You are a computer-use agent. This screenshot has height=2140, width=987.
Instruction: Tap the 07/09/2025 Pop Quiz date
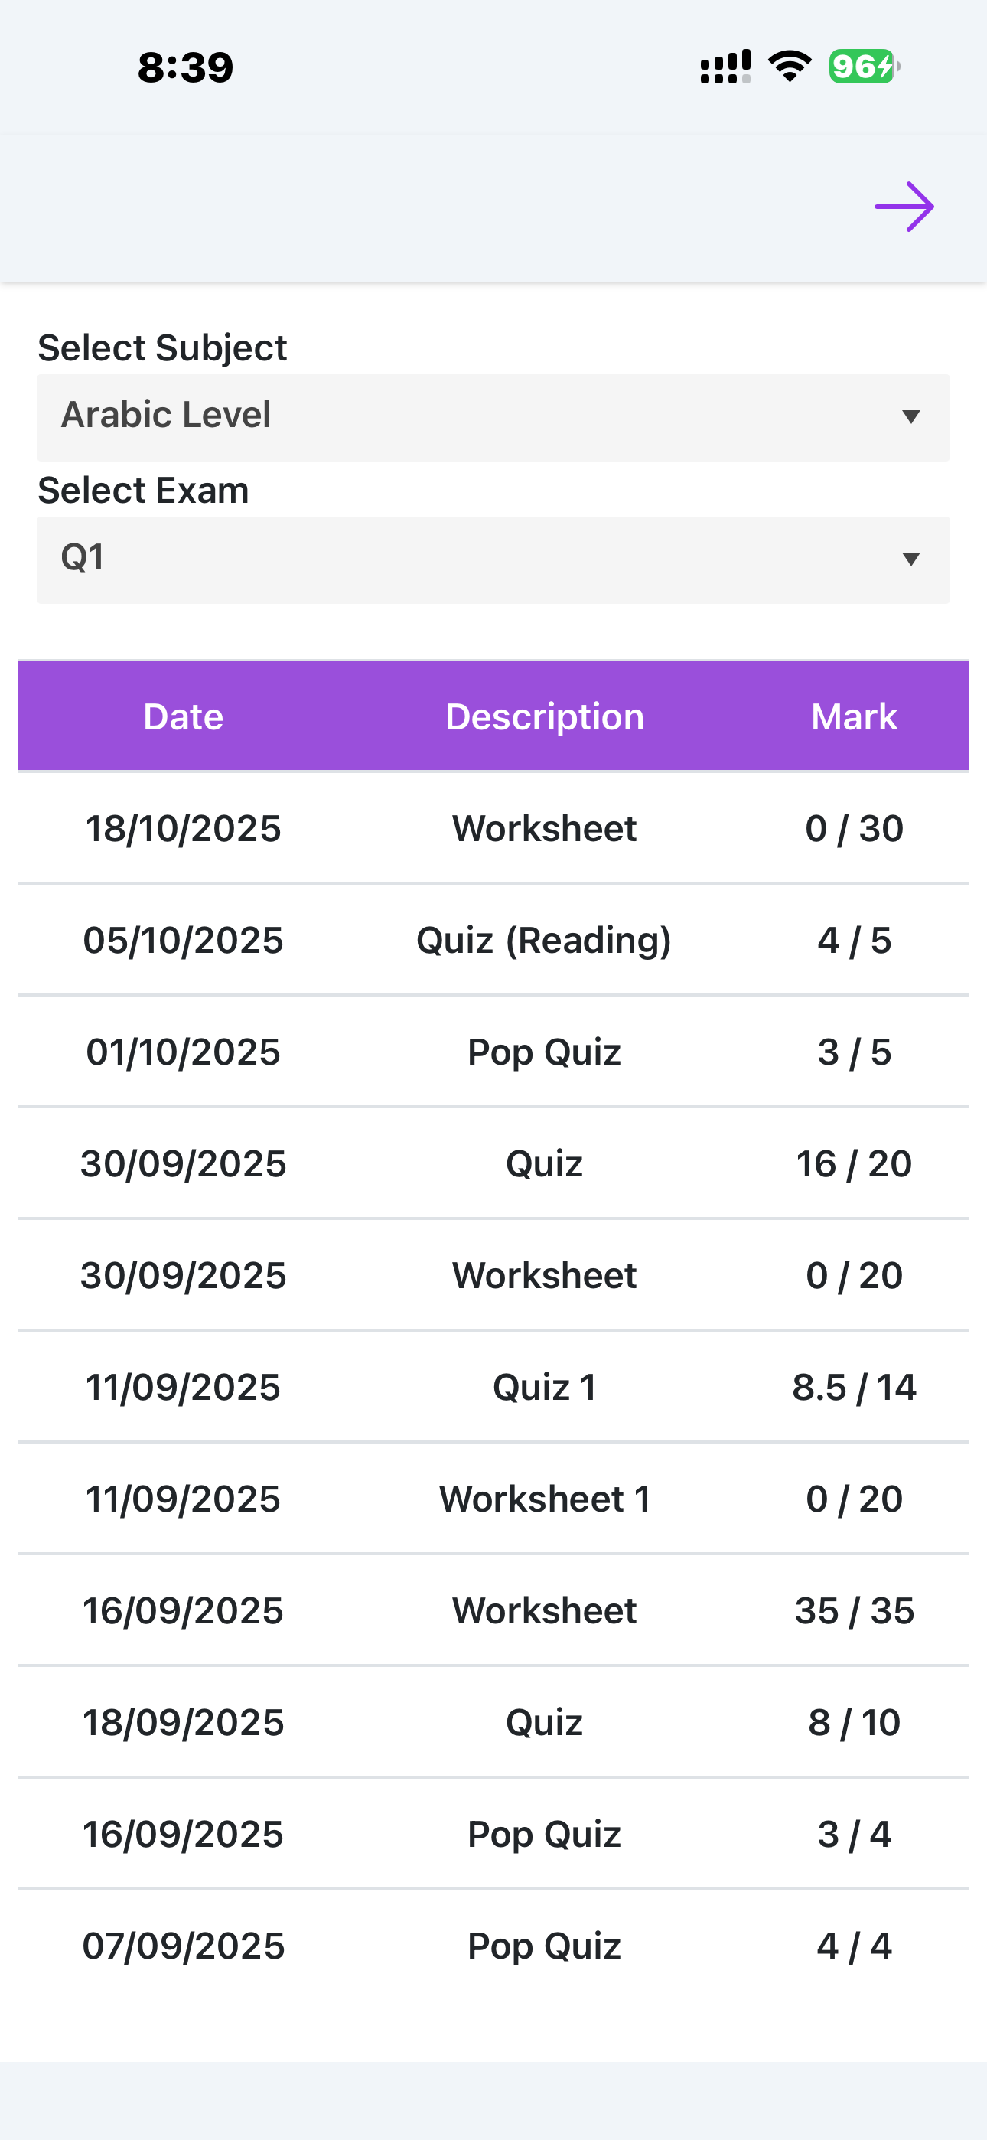tap(183, 1946)
